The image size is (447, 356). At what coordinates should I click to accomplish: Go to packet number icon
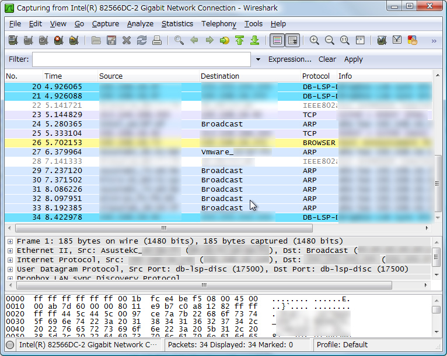[225, 40]
